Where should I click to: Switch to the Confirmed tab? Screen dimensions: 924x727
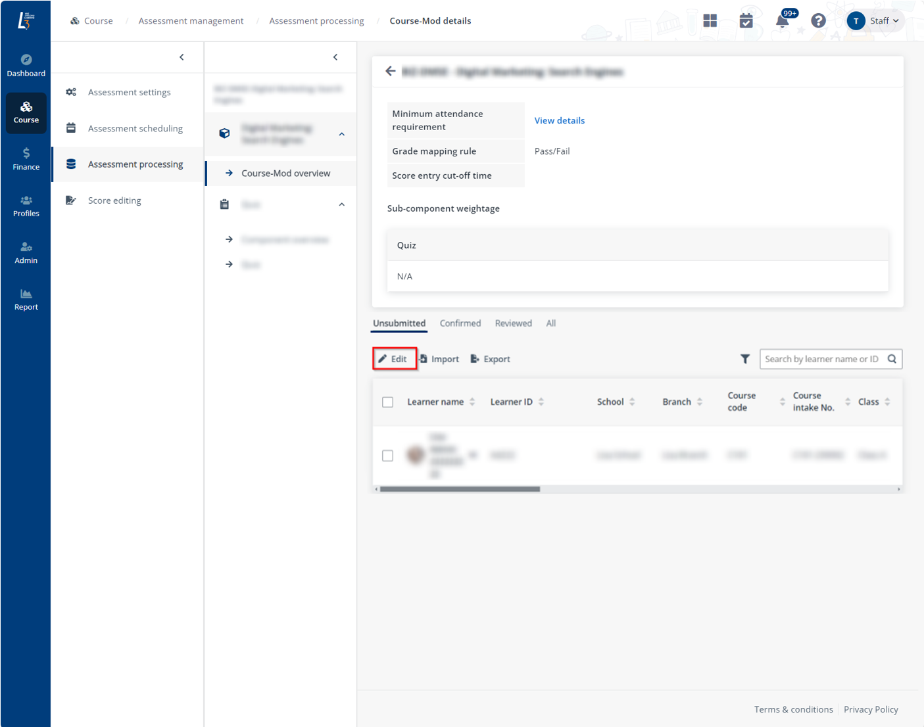coord(460,323)
